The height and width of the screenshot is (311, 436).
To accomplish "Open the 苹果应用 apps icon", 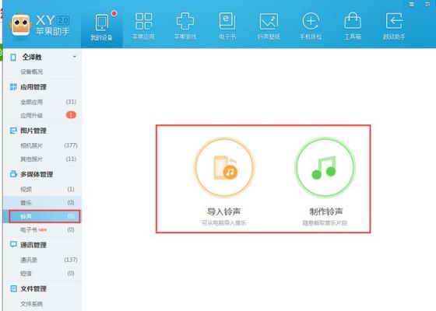I will pos(143,22).
